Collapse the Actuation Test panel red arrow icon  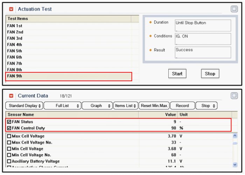[x=11, y=9]
